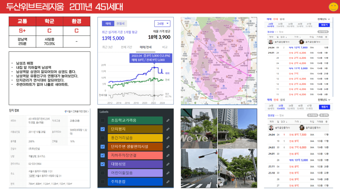Image resolution: width=340 pixels, height=191 pixels.
Task: Click the yellow 동간거리넓음 label bar
Action: [x=135, y=138]
